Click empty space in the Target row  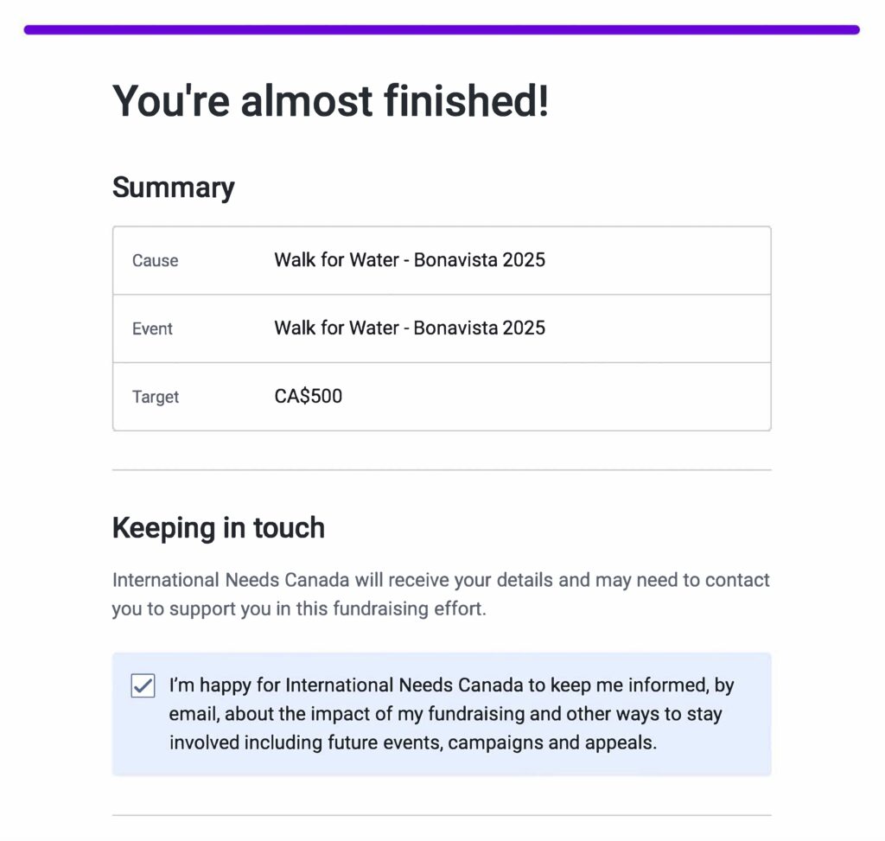tap(605, 397)
